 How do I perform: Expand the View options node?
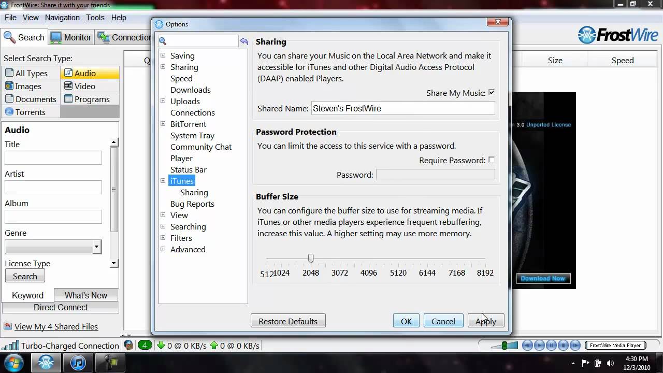(x=163, y=215)
